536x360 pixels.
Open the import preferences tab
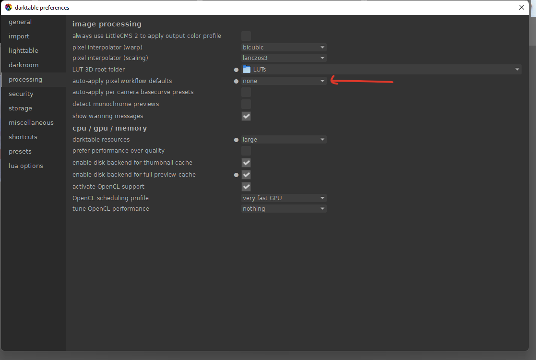[x=33, y=36]
